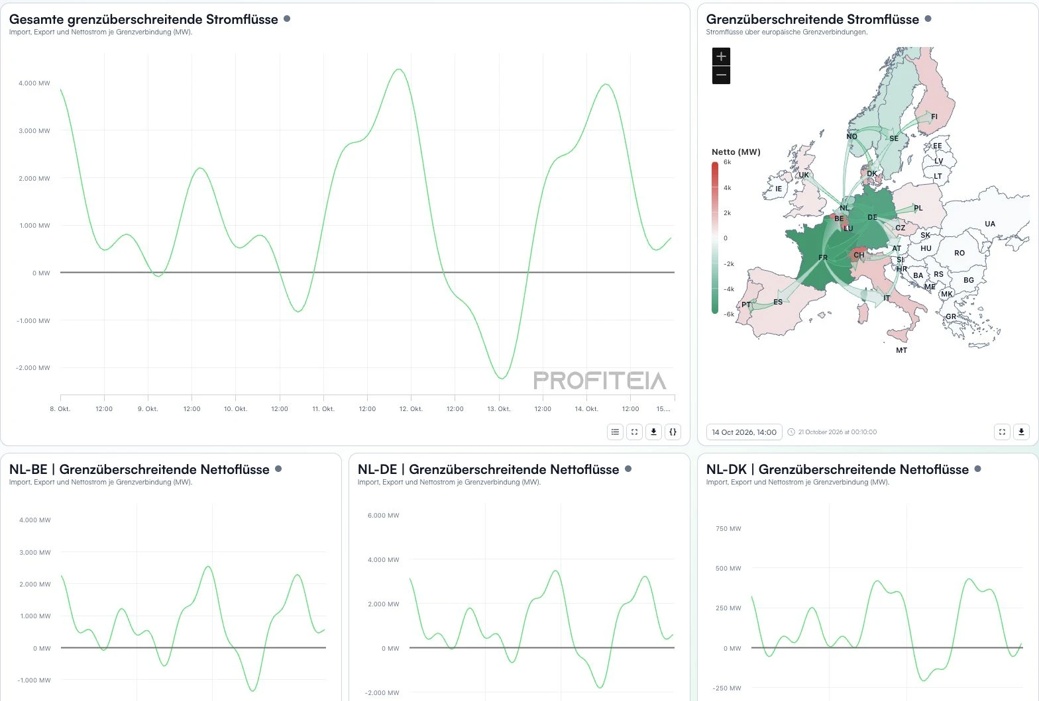
Task: Click the 'NL-DE | Grenzüberschreitende Nettoflüsse' title
Action: [x=488, y=469]
